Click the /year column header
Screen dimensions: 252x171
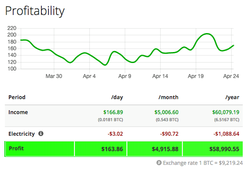tap(232, 97)
